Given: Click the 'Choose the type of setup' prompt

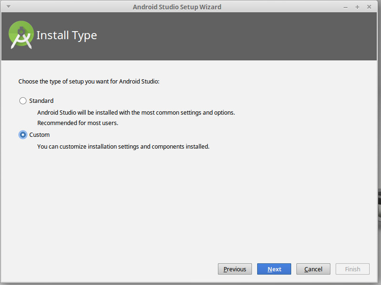Looking at the screenshot, I should [x=89, y=82].
